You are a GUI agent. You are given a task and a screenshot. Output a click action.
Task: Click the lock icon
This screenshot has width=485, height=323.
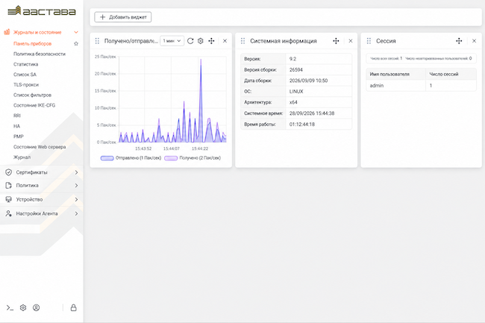(73, 307)
